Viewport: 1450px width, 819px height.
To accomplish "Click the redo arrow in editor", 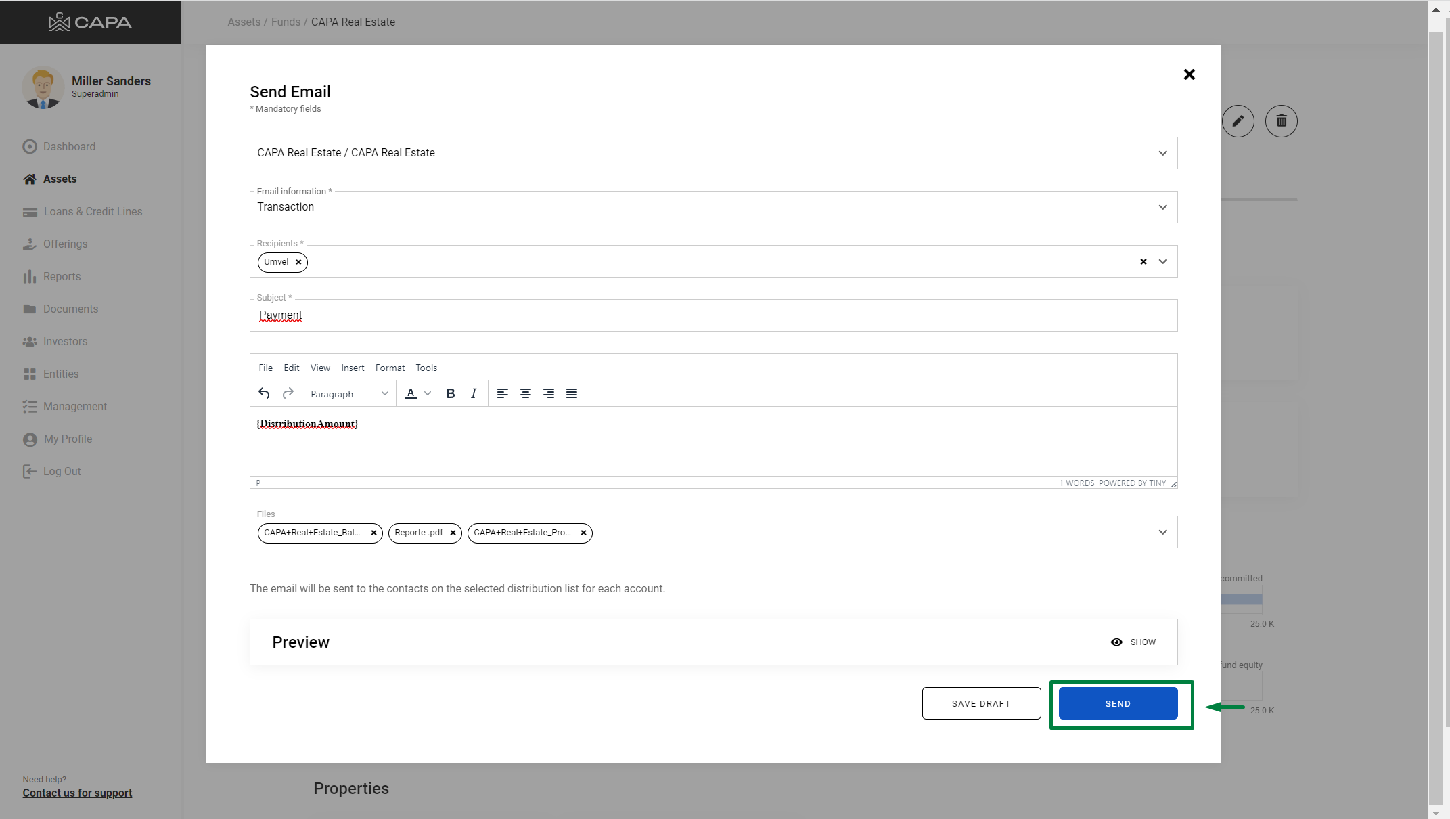I will click(288, 393).
